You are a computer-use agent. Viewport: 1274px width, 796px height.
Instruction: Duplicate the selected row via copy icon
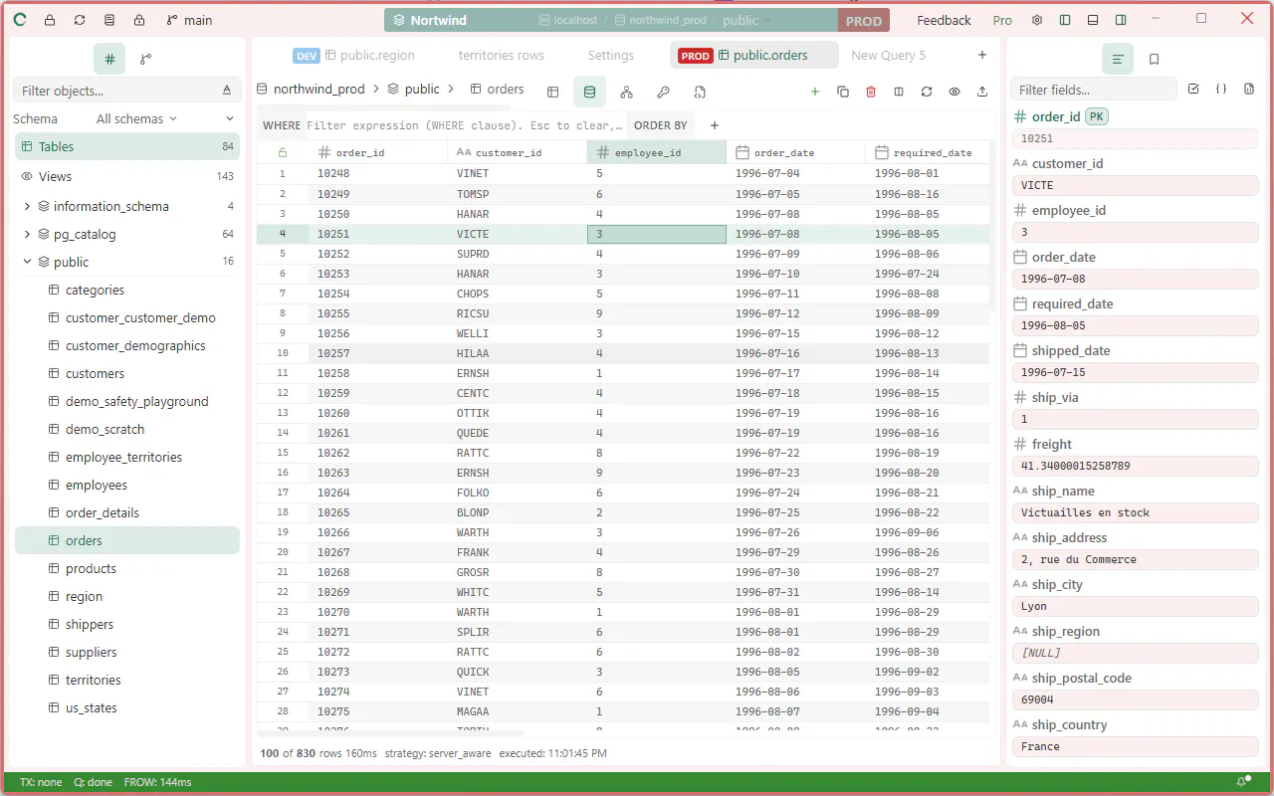point(843,92)
